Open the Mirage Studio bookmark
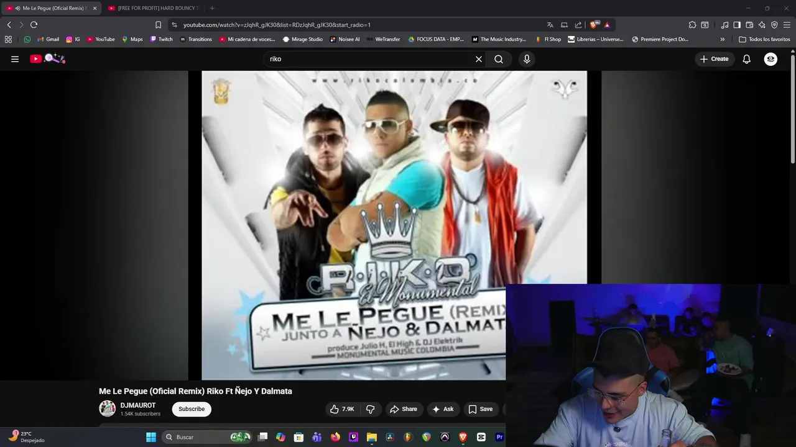Viewport: 796px width, 447px height. [x=302, y=39]
